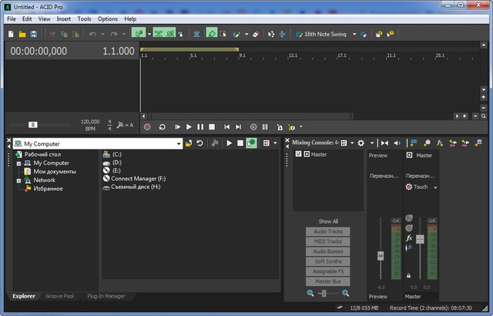This screenshot has height=316, width=493.
Task: Click the Preview volume fader
Action: pos(379,255)
